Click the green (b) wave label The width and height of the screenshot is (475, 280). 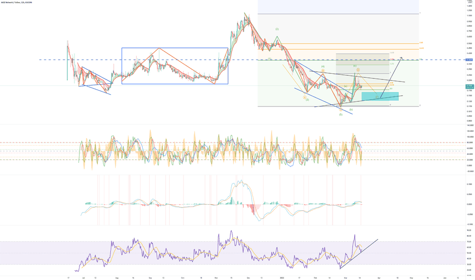pos(351,109)
